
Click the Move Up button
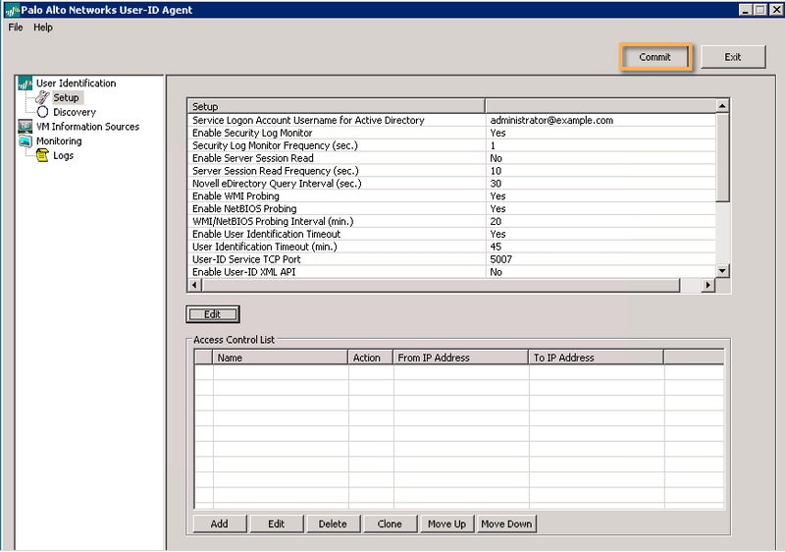[446, 524]
